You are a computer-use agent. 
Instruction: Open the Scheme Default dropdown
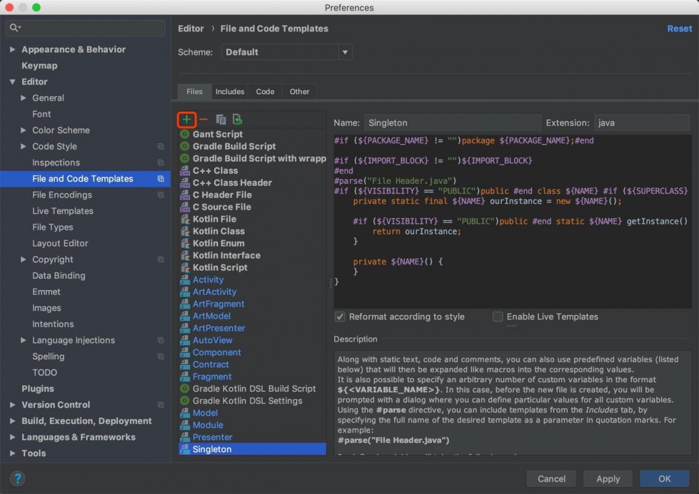pyautogui.click(x=287, y=52)
